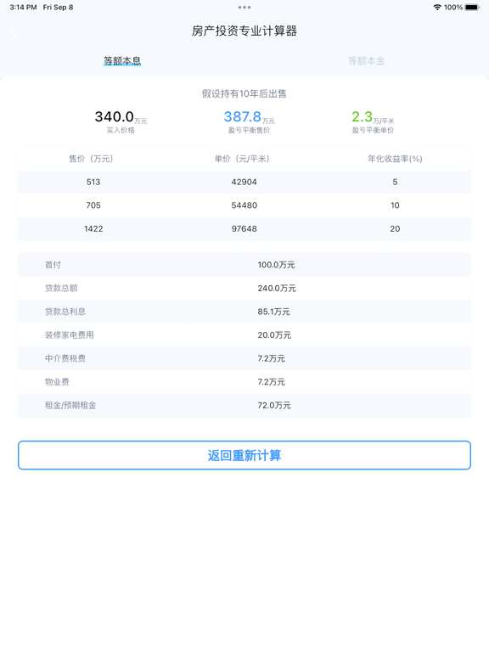Tap the 装修家电费用 row label
Image resolution: width=489 pixels, height=652 pixels.
[x=70, y=334]
